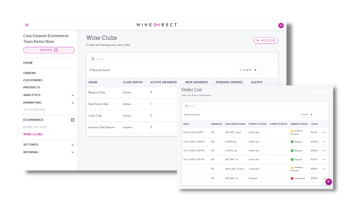
Task: Open row menu for order 103
Action: pyautogui.click(x=324, y=151)
